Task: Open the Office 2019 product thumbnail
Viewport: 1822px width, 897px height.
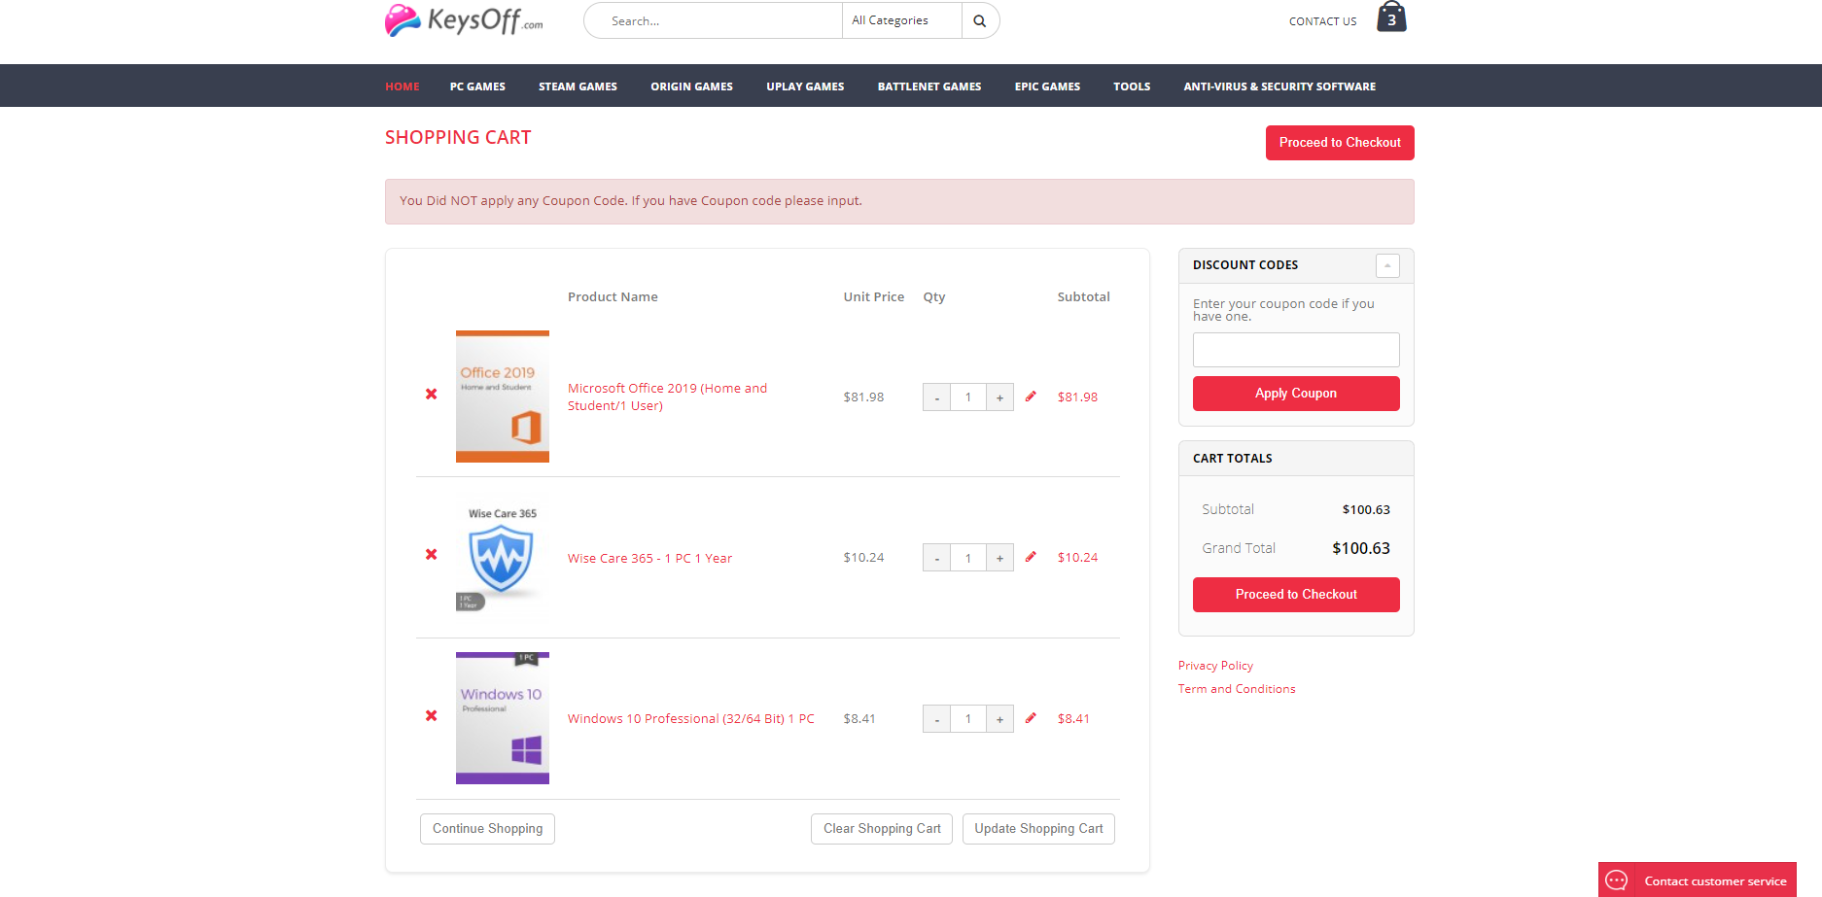Action: click(x=503, y=397)
